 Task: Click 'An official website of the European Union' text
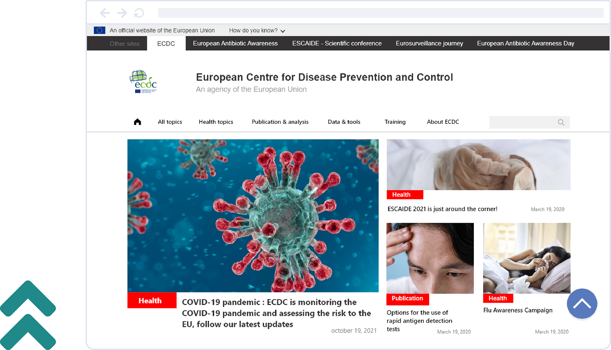(x=162, y=31)
